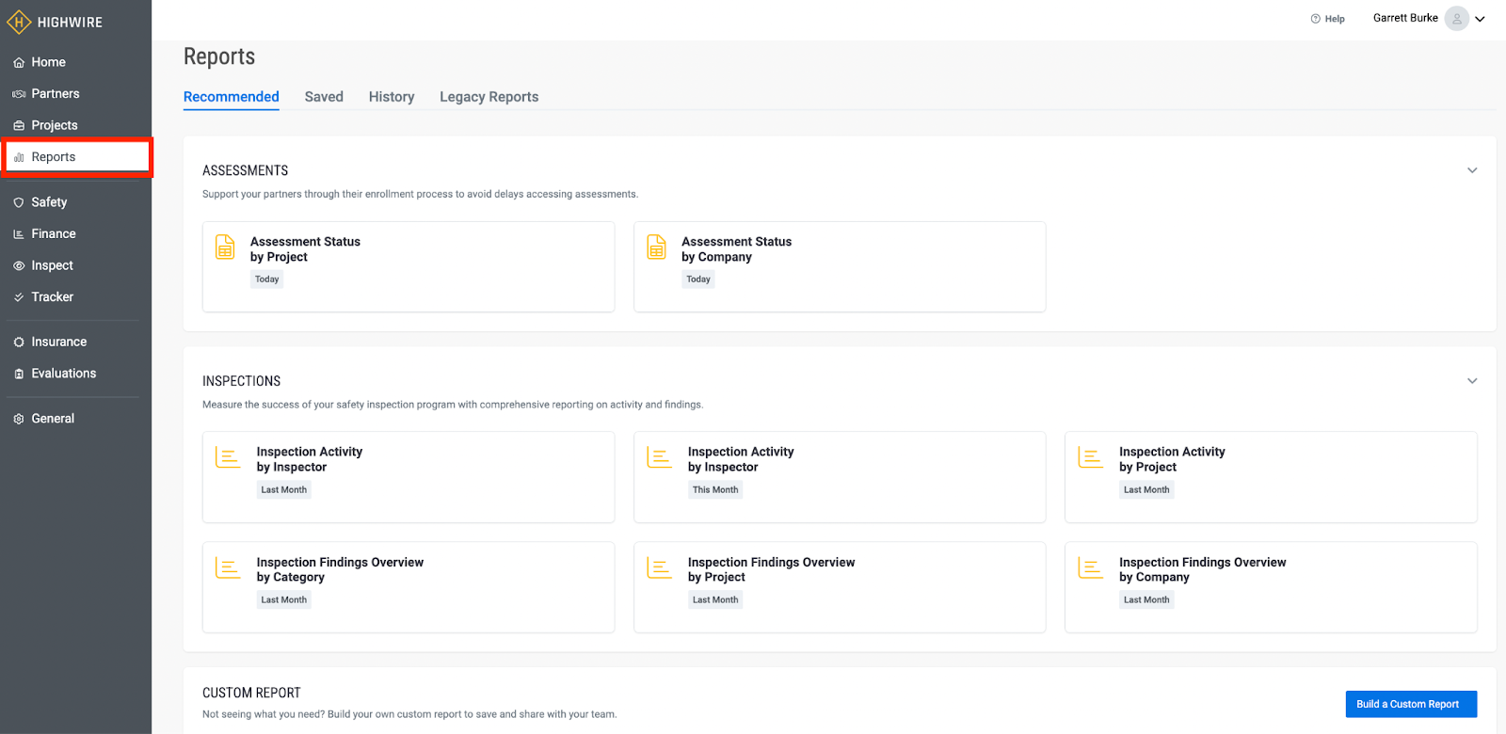1506x734 pixels.
Task: Click Last Month tag on Findings by Category
Action: tap(284, 600)
